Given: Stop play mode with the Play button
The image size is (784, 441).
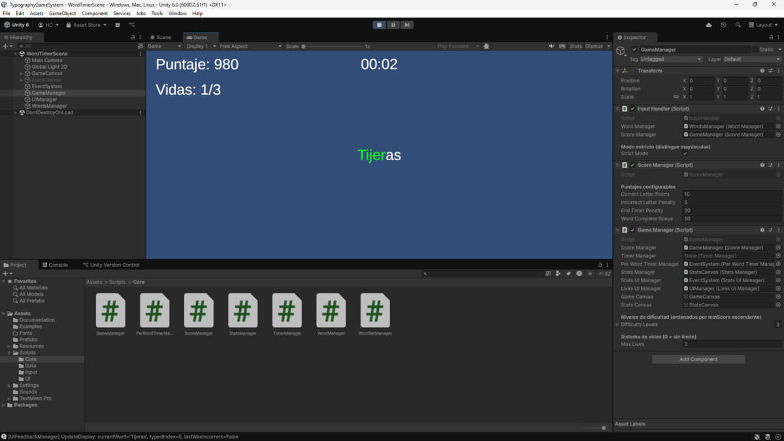Looking at the screenshot, I should 379,25.
